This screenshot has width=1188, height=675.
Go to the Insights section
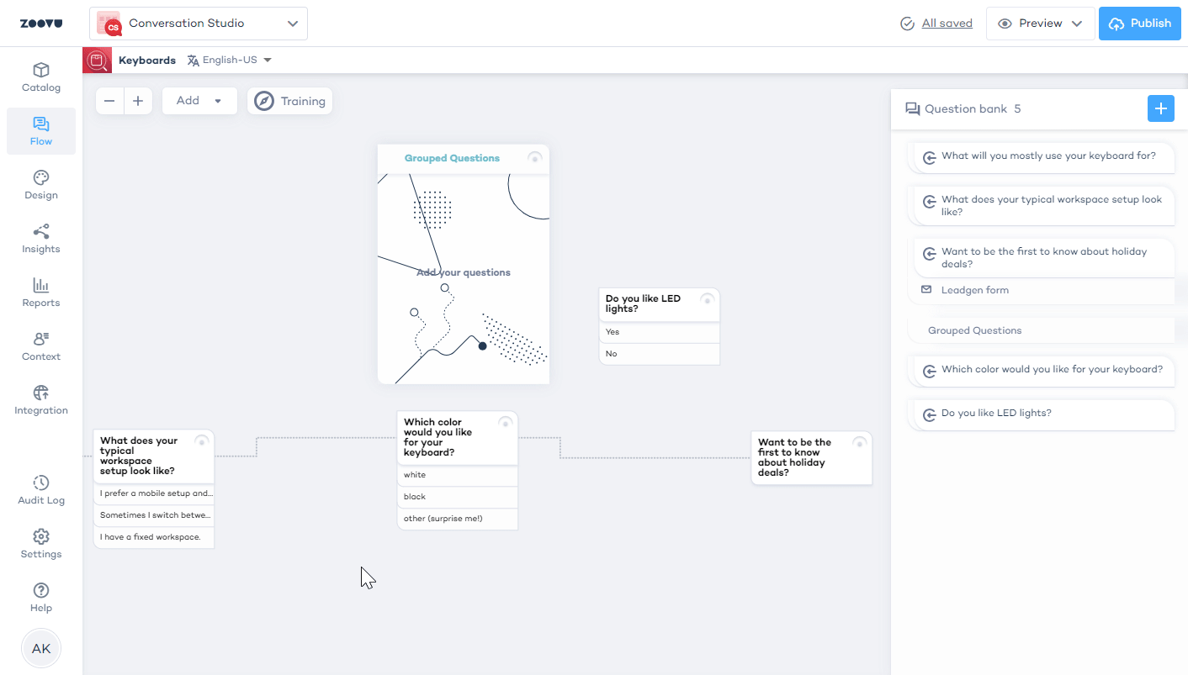(x=41, y=239)
